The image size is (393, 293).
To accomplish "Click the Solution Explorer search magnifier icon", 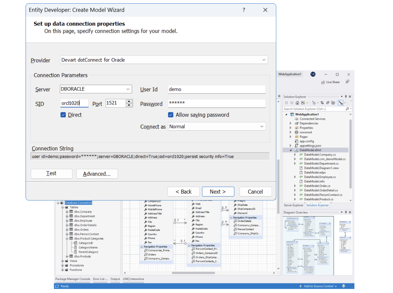I will (x=347, y=109).
